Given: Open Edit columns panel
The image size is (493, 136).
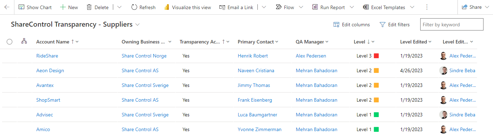Looking at the screenshot, I should [x=352, y=25].
